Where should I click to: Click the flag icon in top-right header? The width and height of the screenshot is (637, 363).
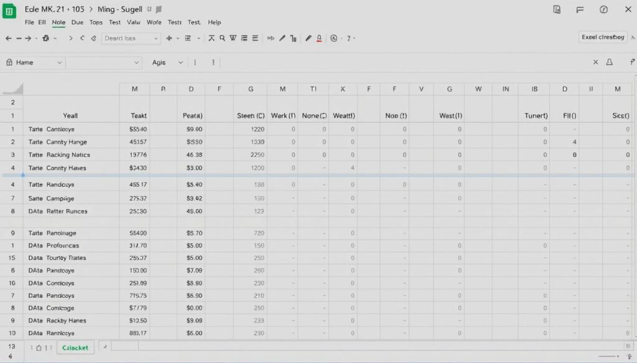tap(580, 10)
